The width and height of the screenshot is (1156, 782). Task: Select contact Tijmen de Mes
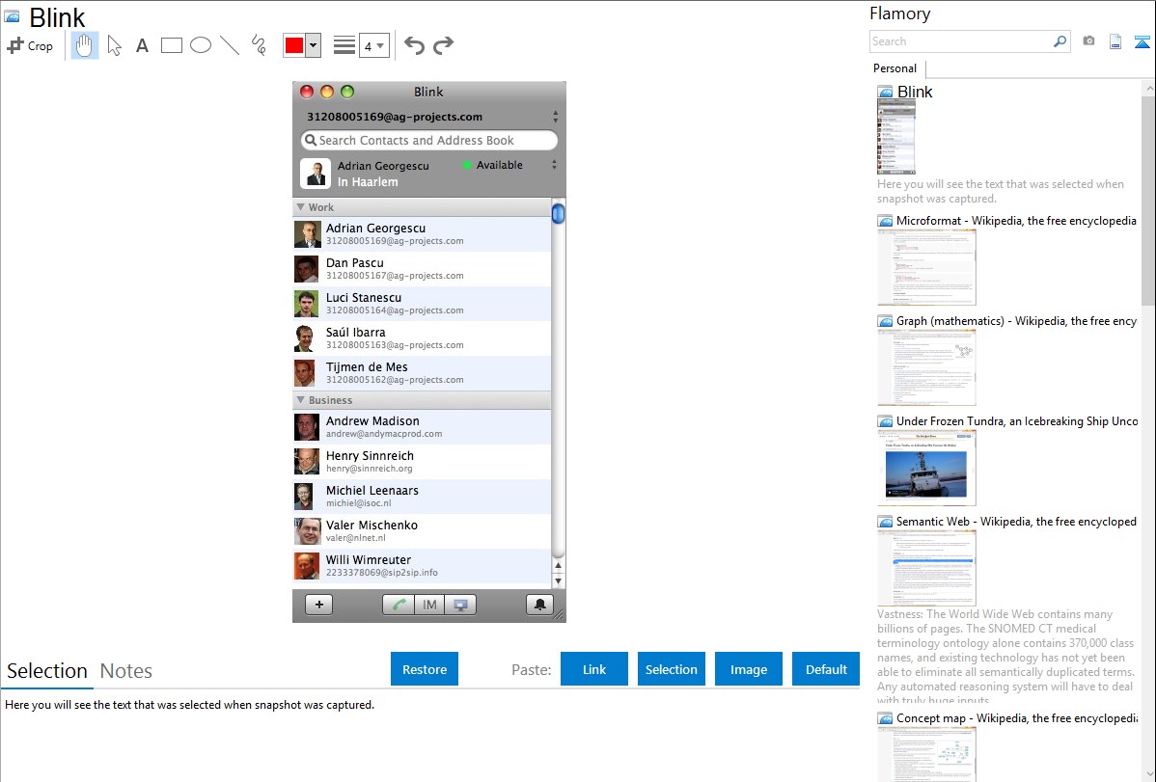click(x=422, y=373)
